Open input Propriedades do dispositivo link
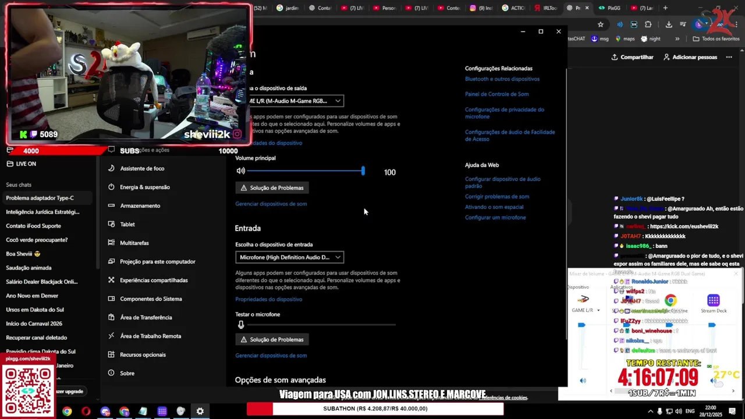745x419 pixels. click(x=268, y=299)
